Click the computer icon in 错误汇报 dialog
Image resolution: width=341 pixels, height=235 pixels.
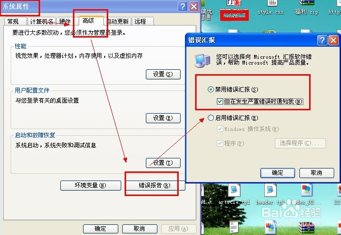(202, 61)
